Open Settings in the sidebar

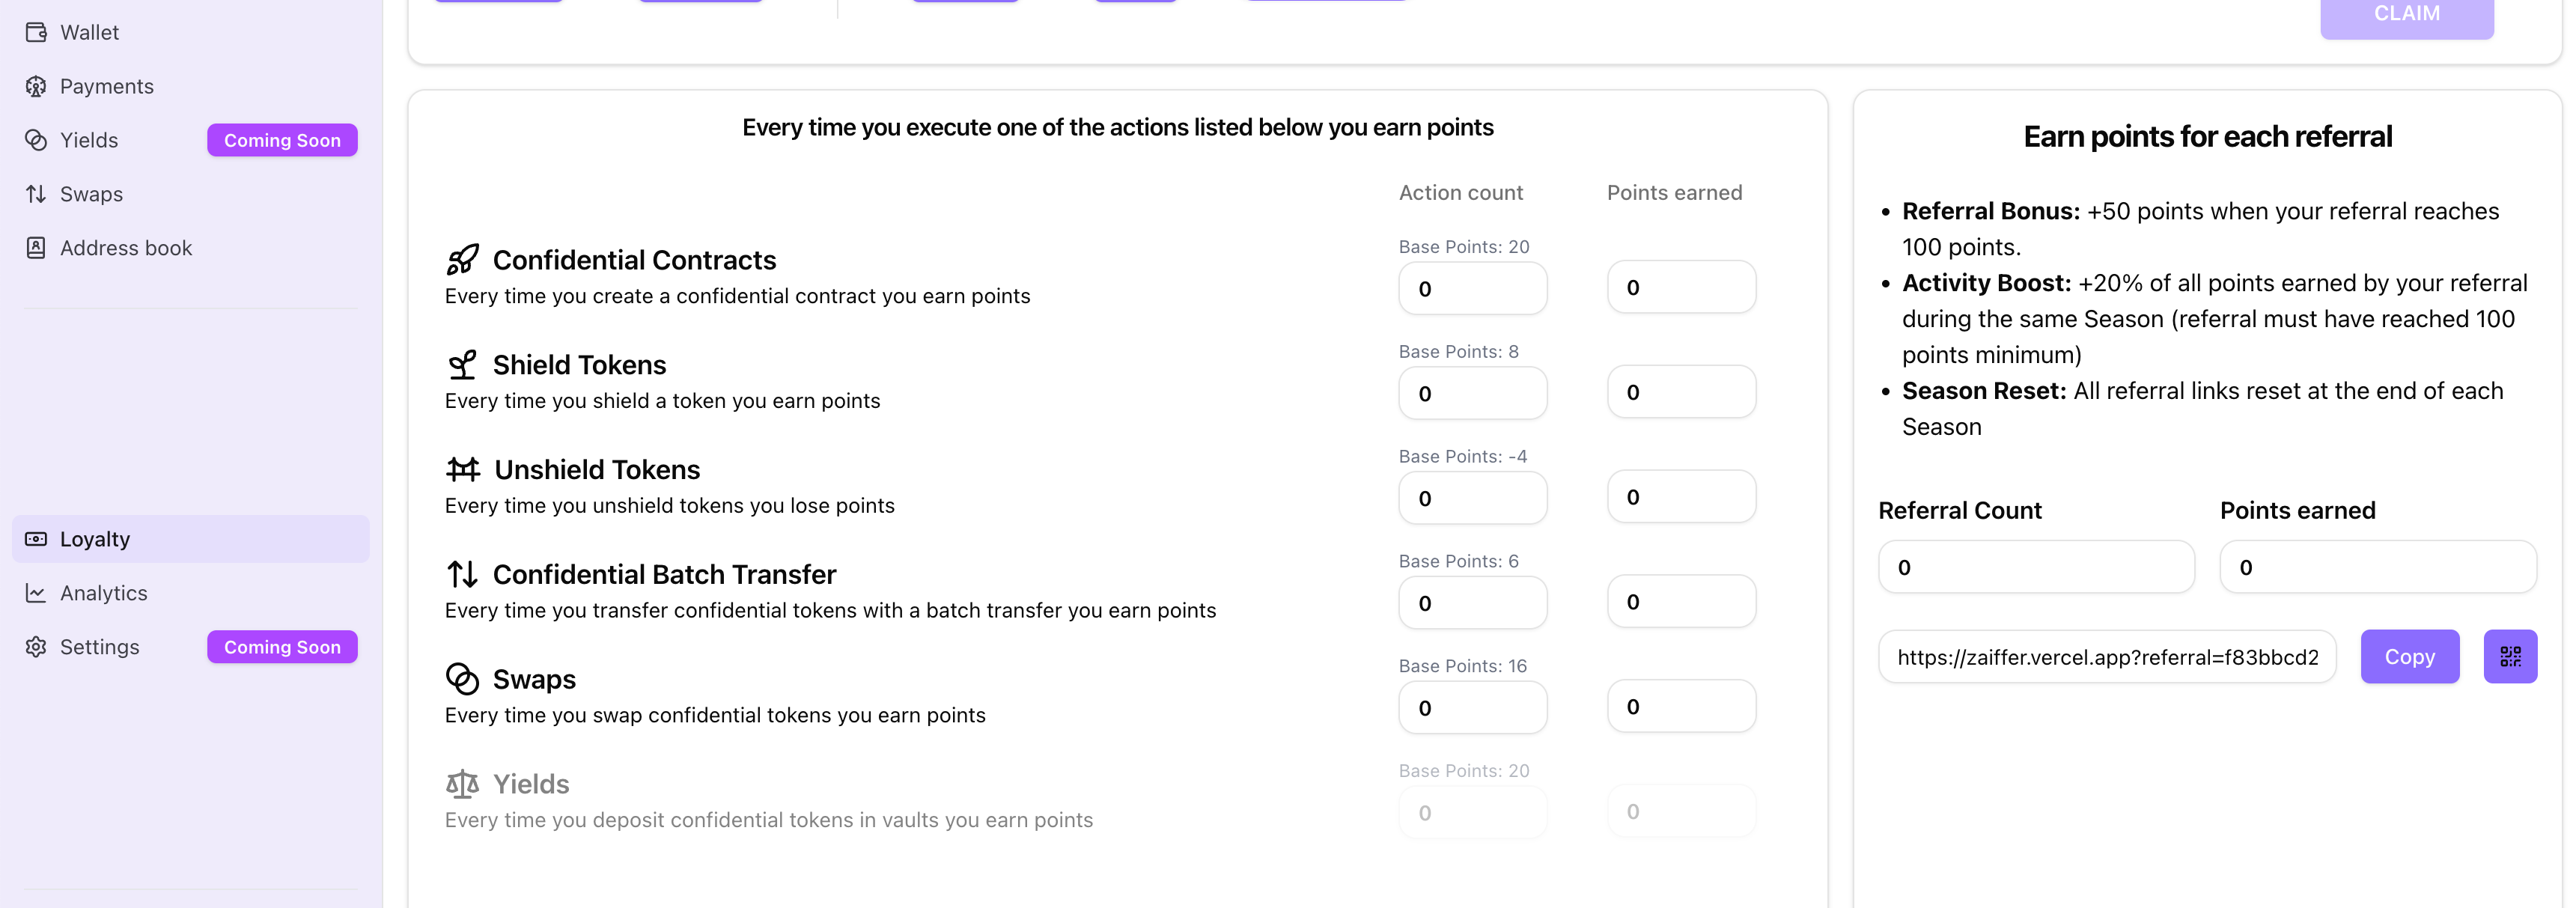click(99, 647)
